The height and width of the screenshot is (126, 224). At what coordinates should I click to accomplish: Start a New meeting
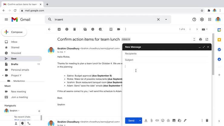click(18, 91)
